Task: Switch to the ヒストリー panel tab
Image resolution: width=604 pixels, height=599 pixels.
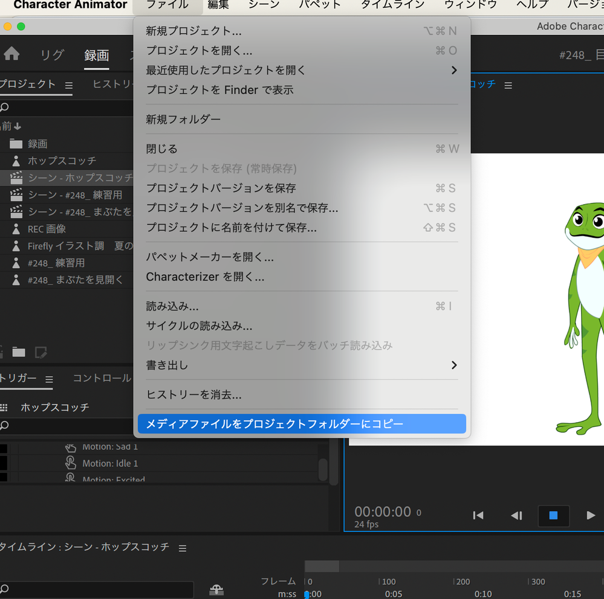Action: tap(113, 84)
